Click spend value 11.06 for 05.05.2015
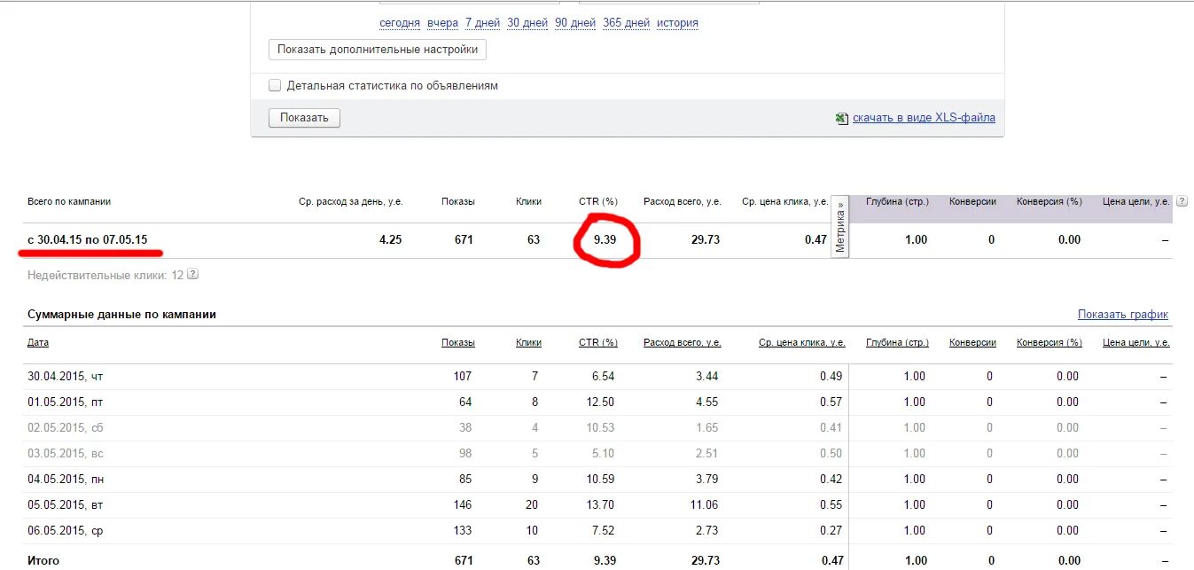 coord(704,504)
